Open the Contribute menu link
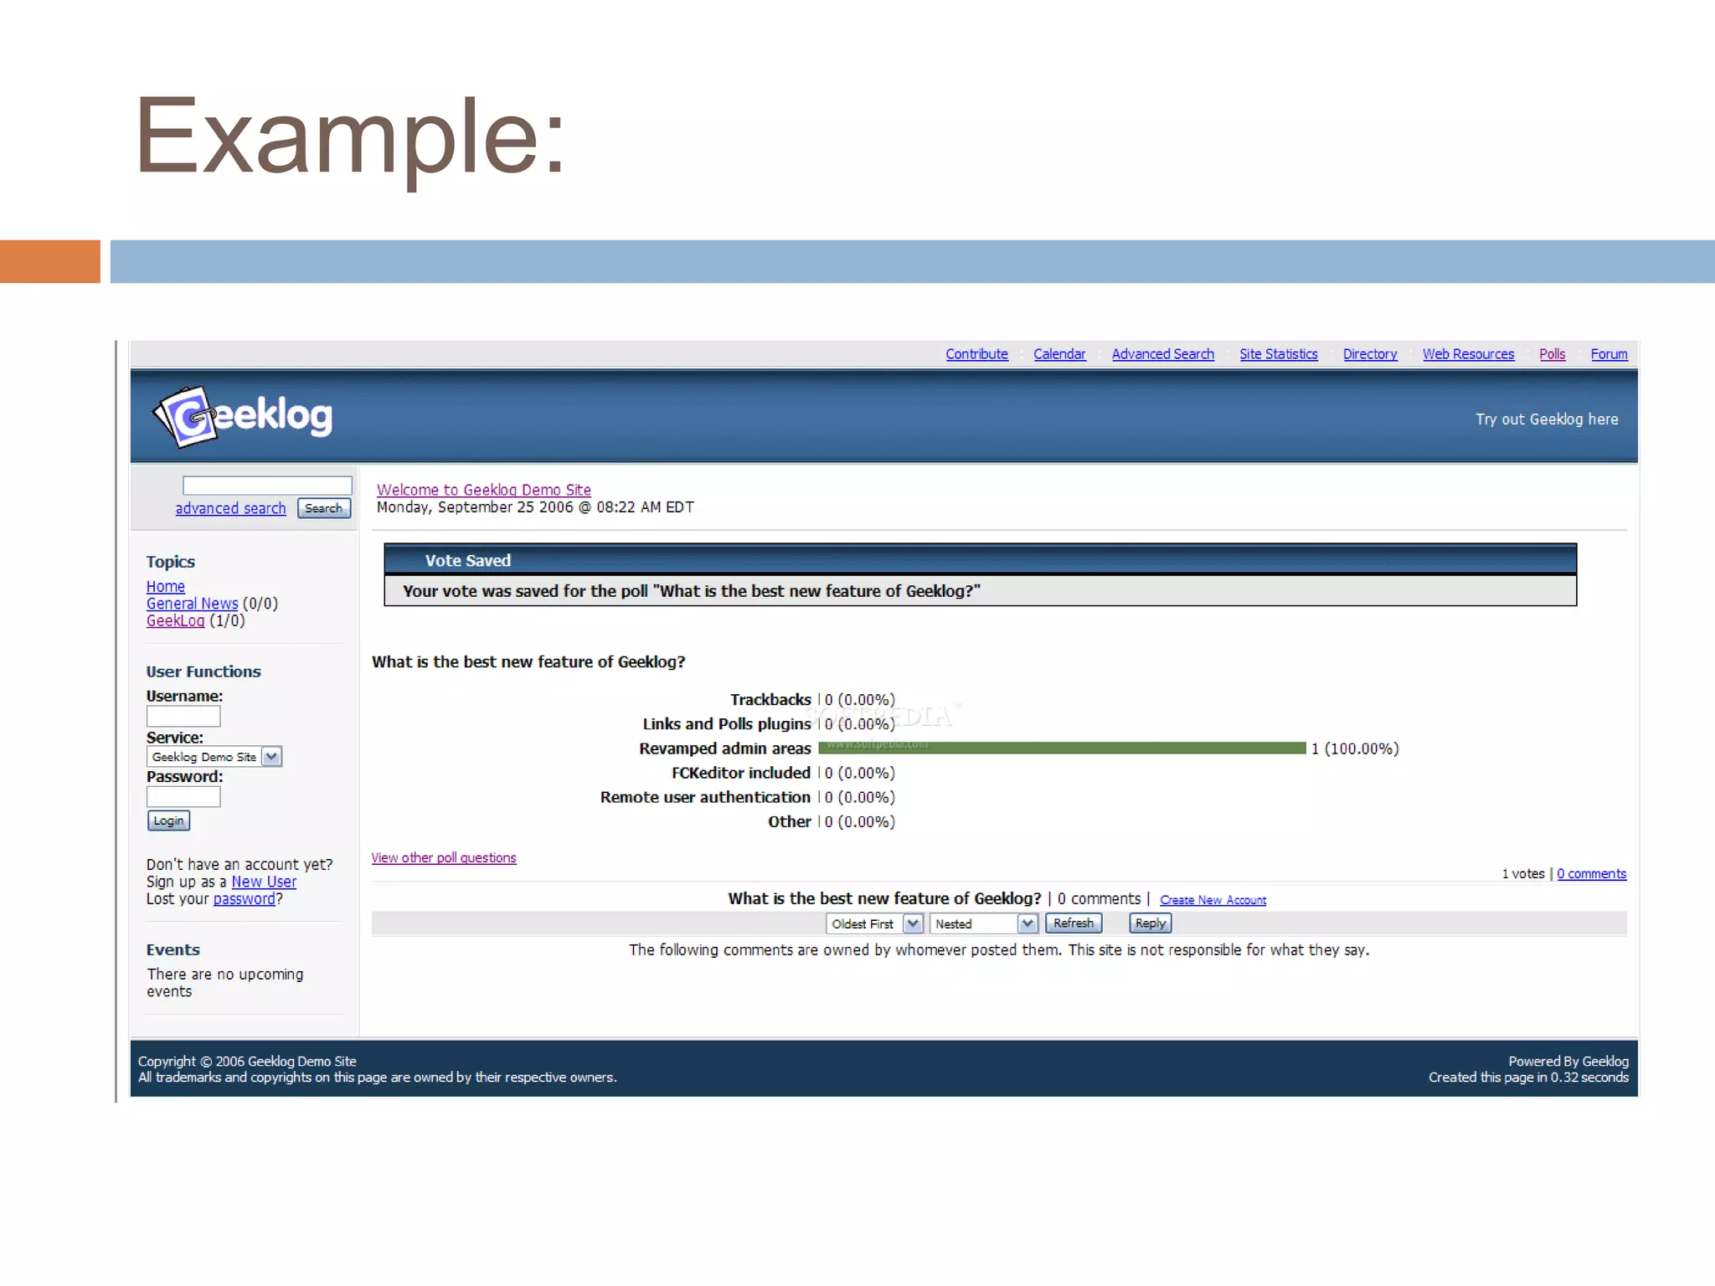Screen dimensions: 1715x1286 (976, 354)
